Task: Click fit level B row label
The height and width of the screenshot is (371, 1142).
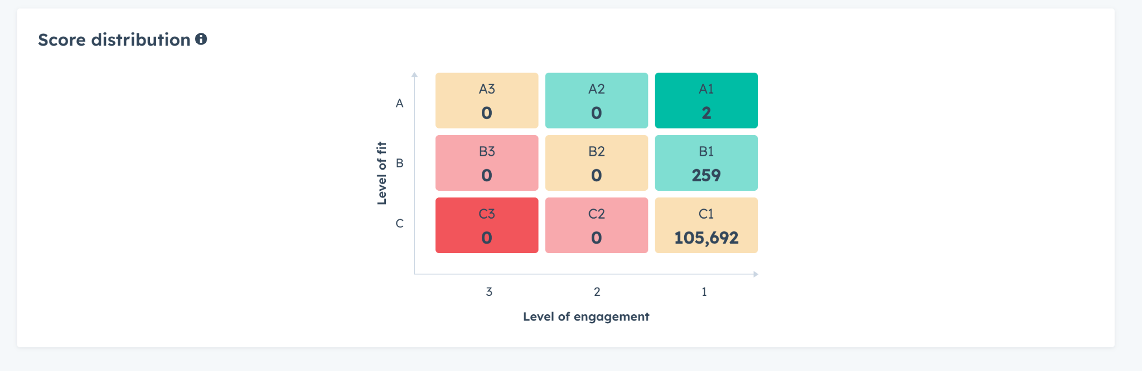Action: coord(399,164)
